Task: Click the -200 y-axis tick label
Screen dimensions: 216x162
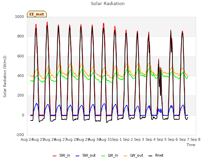Action: [20, 135]
